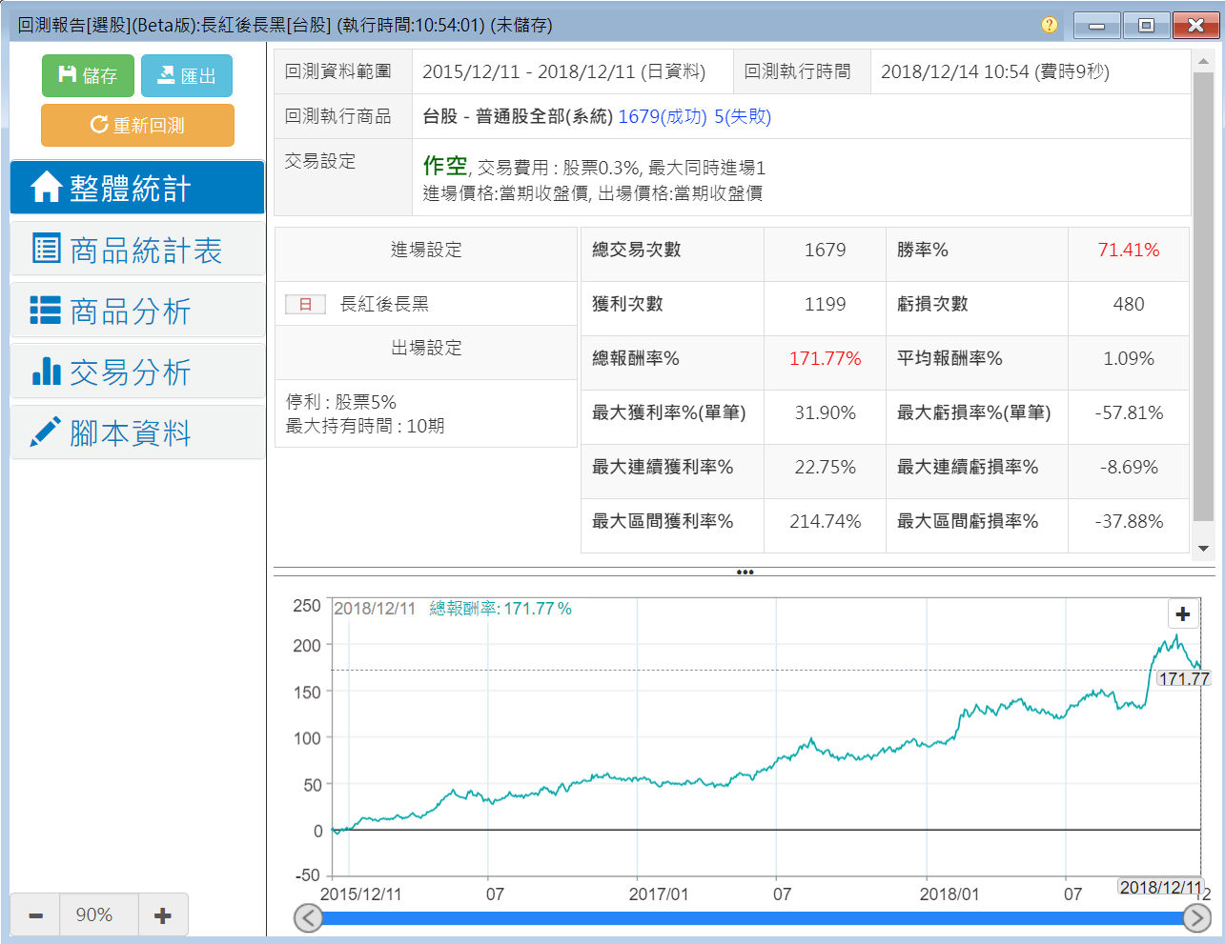Expand the chart with the plus icon

pos(1182,614)
